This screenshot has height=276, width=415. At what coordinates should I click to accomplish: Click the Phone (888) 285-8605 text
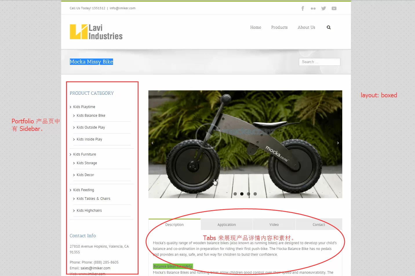(x=94, y=262)
